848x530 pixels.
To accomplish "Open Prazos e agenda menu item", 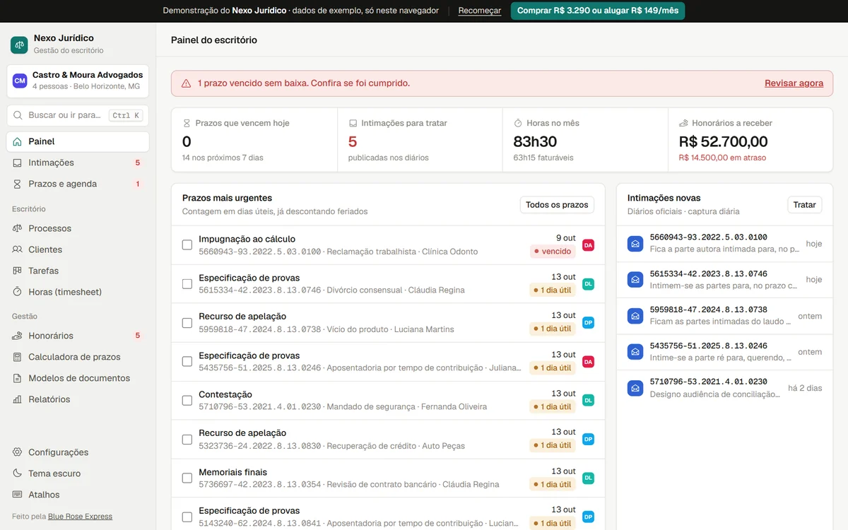I will coord(78,184).
